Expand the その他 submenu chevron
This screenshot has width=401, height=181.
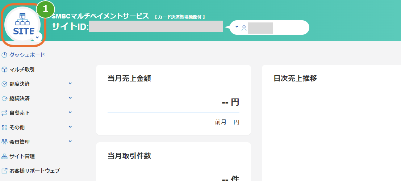(x=70, y=127)
